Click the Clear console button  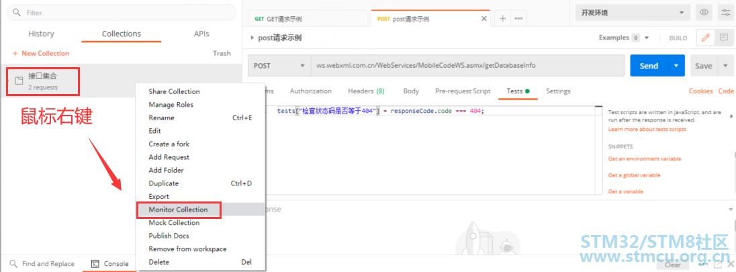tap(672, 265)
